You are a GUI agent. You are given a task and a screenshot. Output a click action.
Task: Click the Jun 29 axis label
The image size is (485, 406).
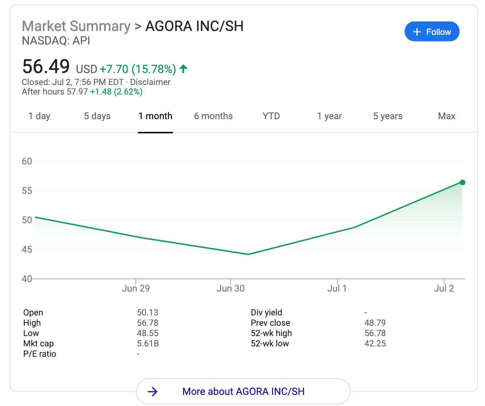click(136, 288)
